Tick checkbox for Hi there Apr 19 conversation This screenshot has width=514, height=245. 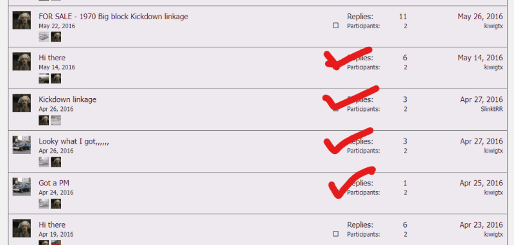[335, 233]
